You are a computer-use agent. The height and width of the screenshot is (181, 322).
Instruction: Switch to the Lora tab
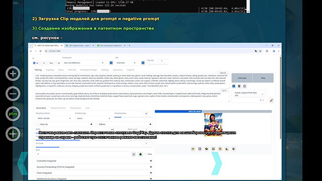[88, 108]
